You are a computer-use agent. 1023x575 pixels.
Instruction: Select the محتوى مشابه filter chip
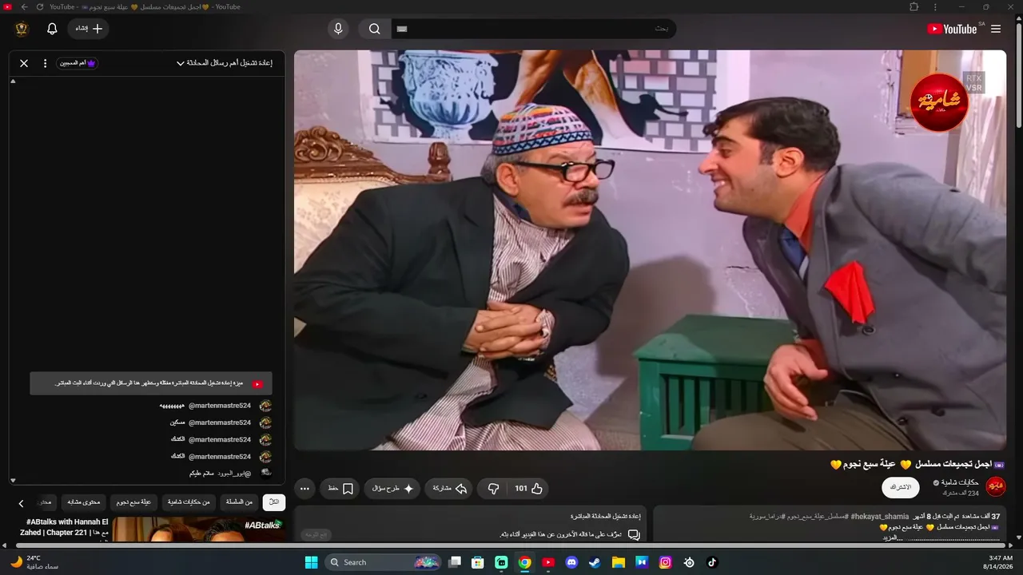click(83, 502)
